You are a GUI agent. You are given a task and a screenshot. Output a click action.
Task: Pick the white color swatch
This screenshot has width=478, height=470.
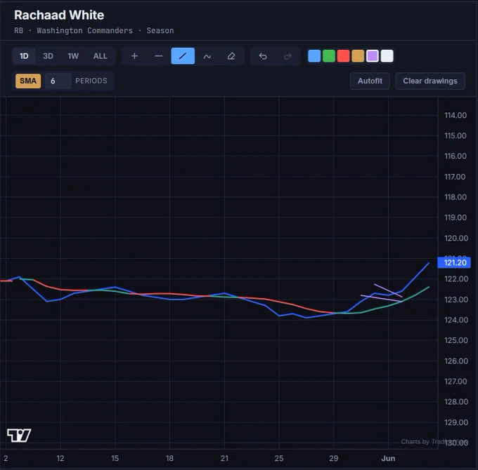click(x=387, y=56)
